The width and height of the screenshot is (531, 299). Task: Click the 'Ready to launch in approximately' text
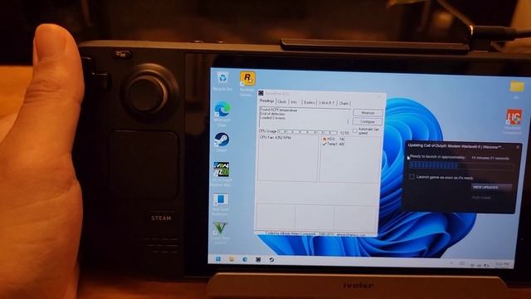click(x=437, y=157)
